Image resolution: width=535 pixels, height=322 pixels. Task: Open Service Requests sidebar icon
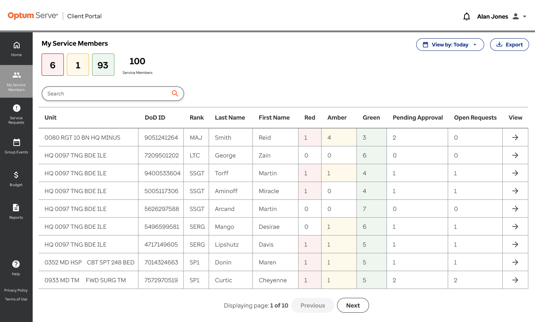(16, 108)
